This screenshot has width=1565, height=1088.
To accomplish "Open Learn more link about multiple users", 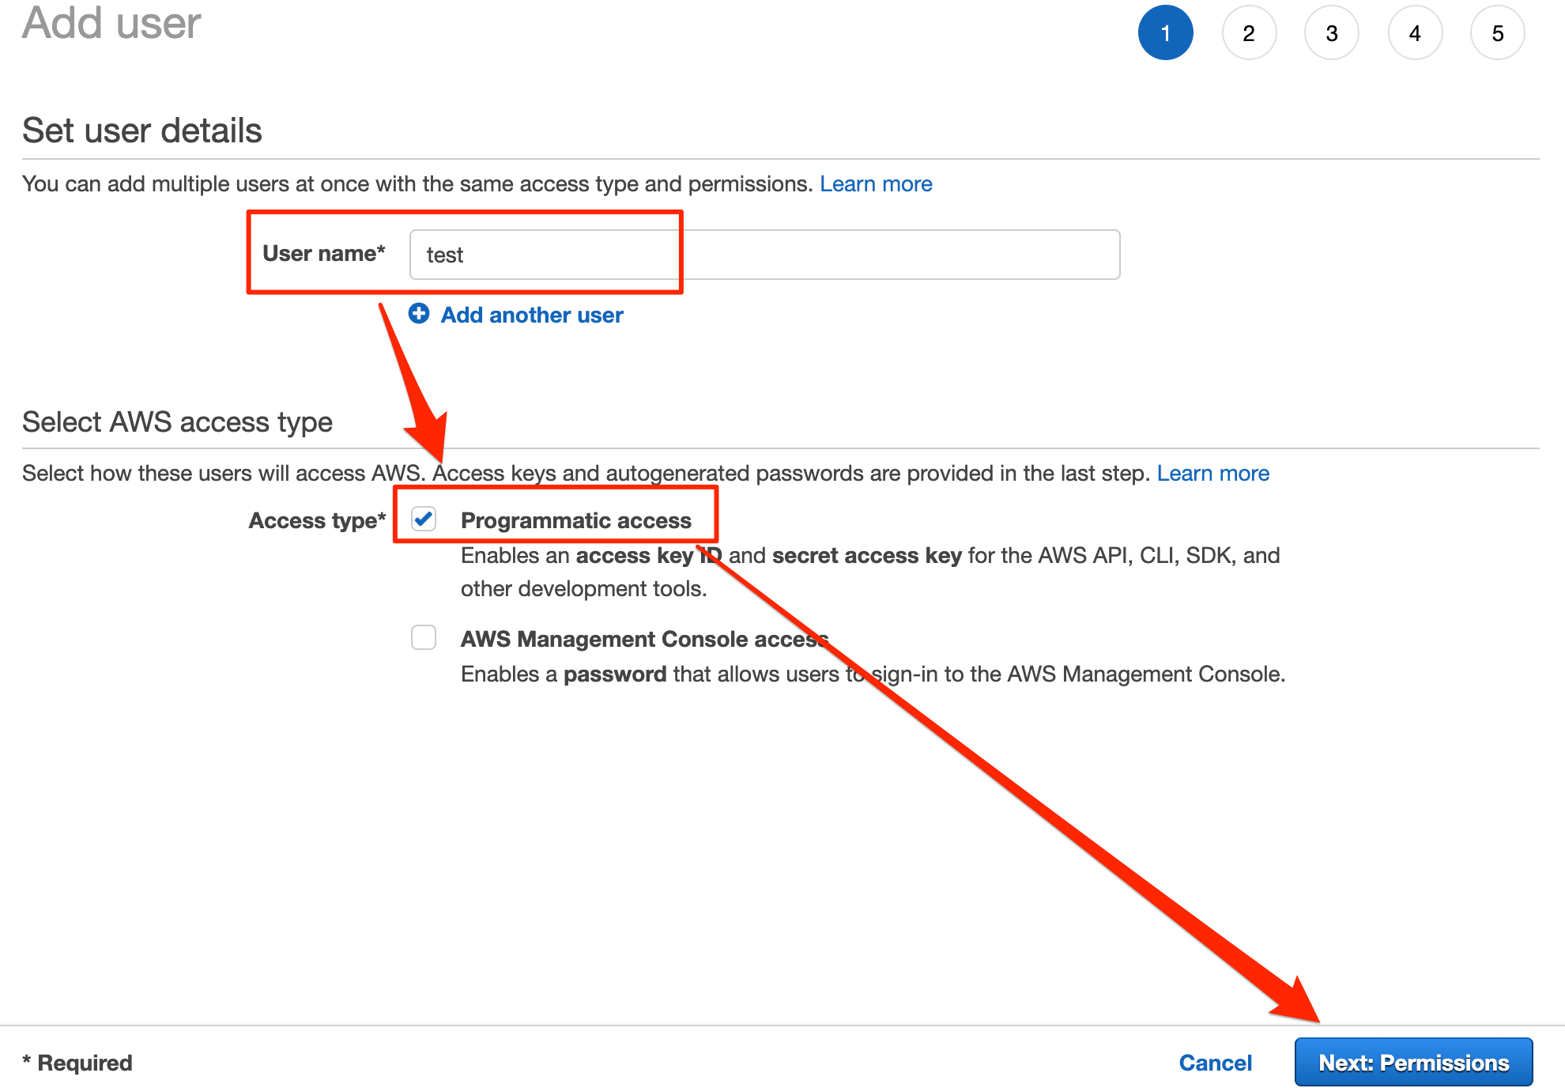I will [876, 183].
